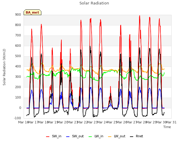Click the BA_met annotation label
The width and height of the screenshot is (189, 142).
(32, 12)
